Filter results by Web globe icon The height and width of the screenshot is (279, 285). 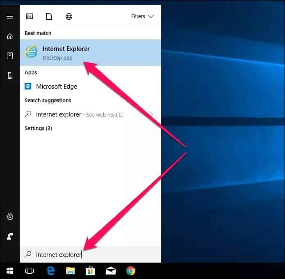point(69,16)
